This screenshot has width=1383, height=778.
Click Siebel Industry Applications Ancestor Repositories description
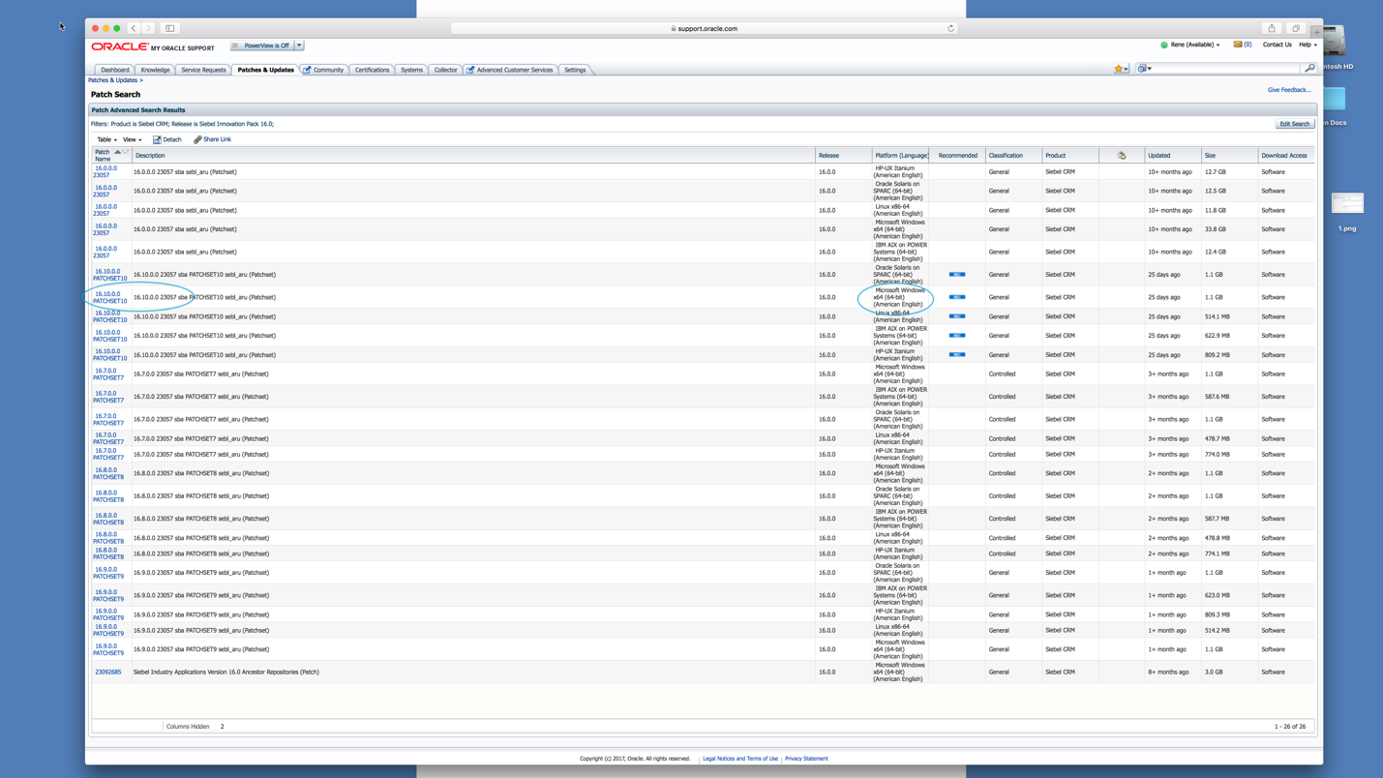225,672
